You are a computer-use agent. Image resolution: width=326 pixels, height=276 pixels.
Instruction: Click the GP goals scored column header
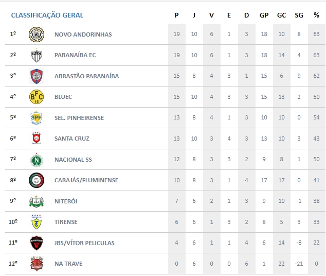tap(264, 15)
